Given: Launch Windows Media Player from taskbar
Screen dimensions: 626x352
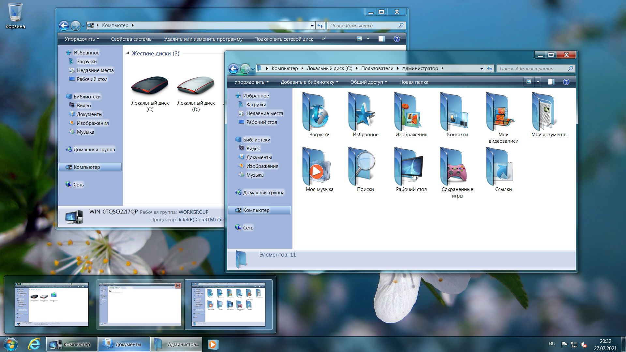Looking at the screenshot, I should coord(212,344).
